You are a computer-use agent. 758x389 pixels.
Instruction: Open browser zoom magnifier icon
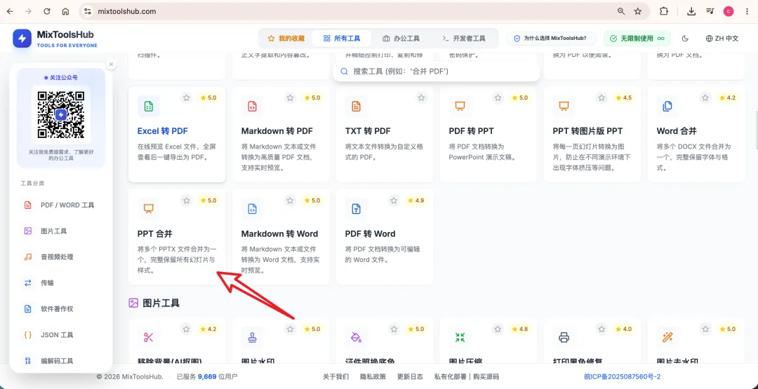coord(620,11)
